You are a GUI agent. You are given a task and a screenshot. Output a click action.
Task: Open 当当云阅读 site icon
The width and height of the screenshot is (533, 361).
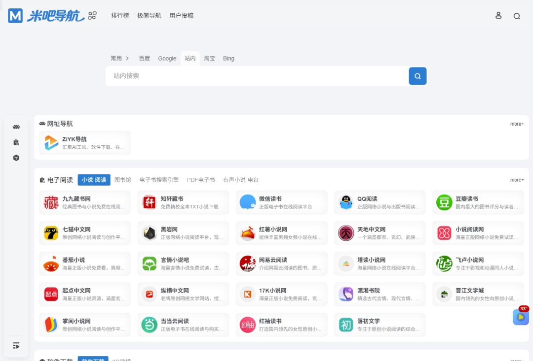(x=150, y=325)
